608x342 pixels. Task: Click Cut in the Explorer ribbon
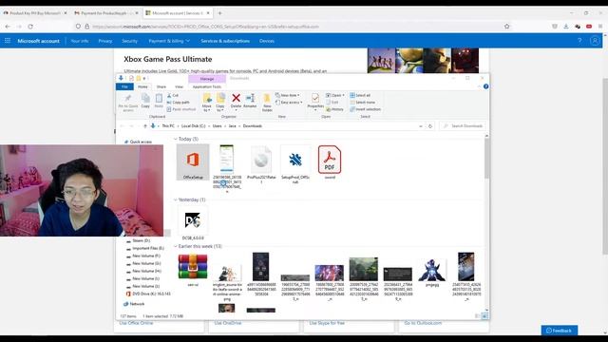(173, 95)
